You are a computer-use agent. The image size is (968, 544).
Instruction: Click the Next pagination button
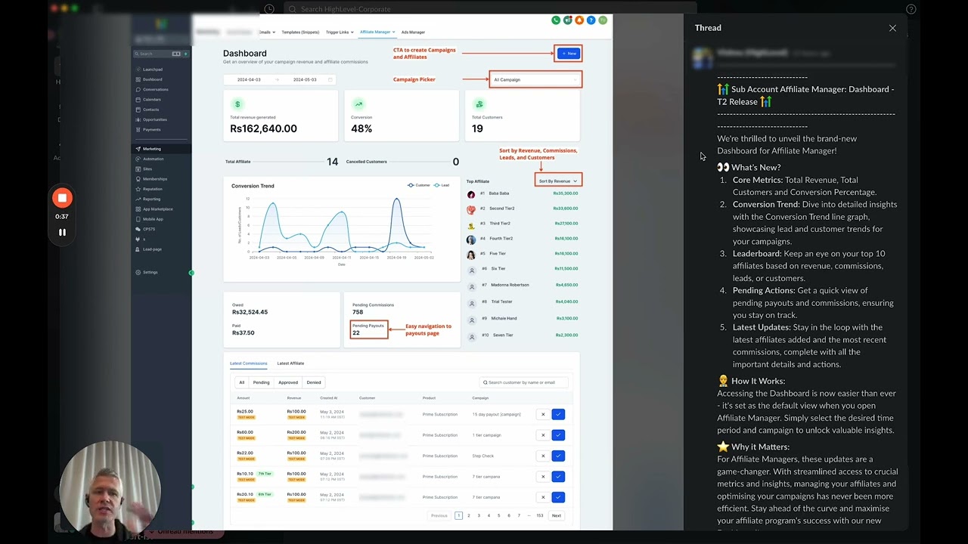click(557, 515)
